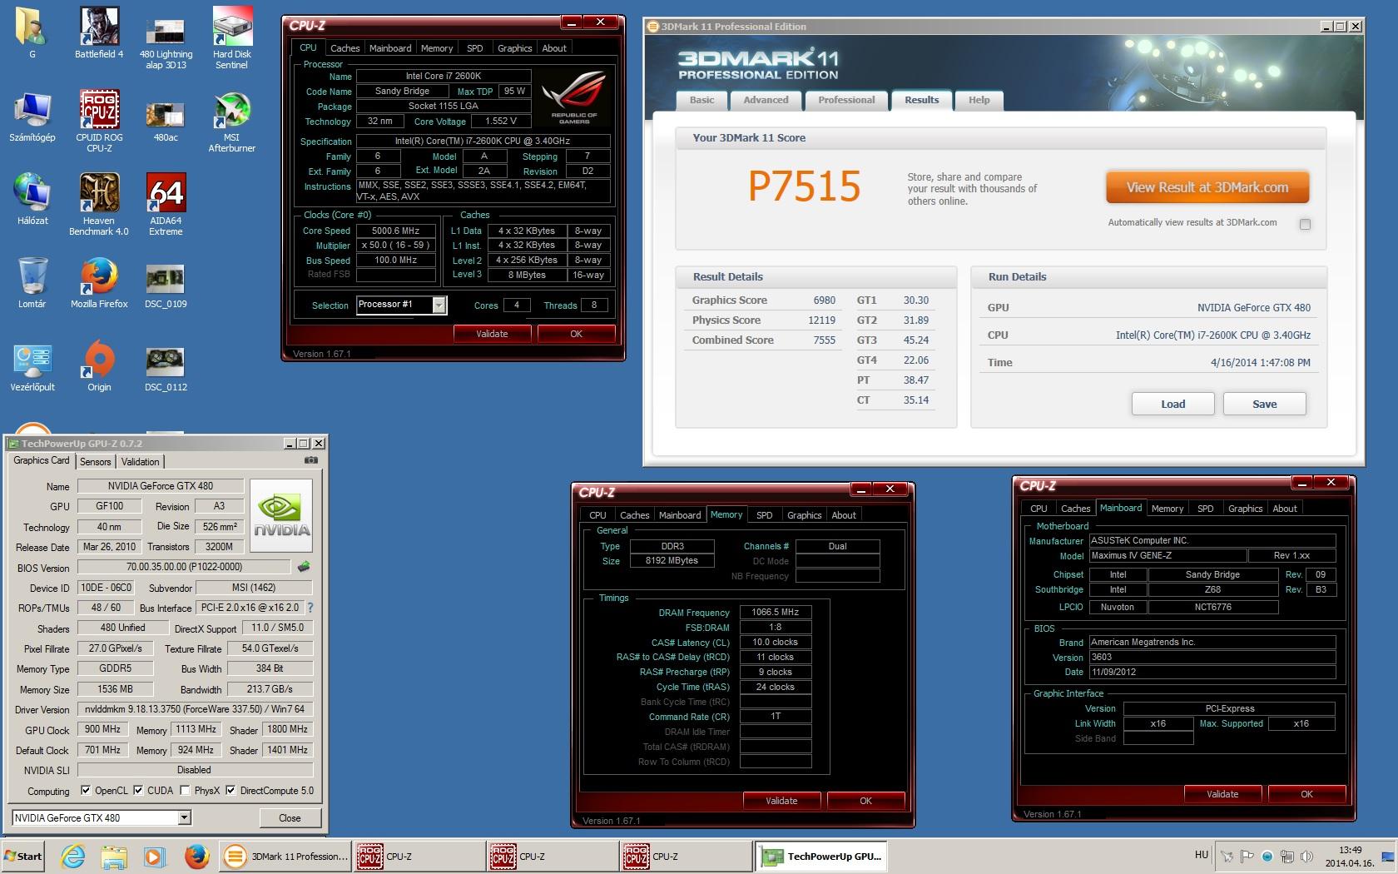Click the BIOS Version field in GPU-Z
The image size is (1398, 874).
[185, 567]
